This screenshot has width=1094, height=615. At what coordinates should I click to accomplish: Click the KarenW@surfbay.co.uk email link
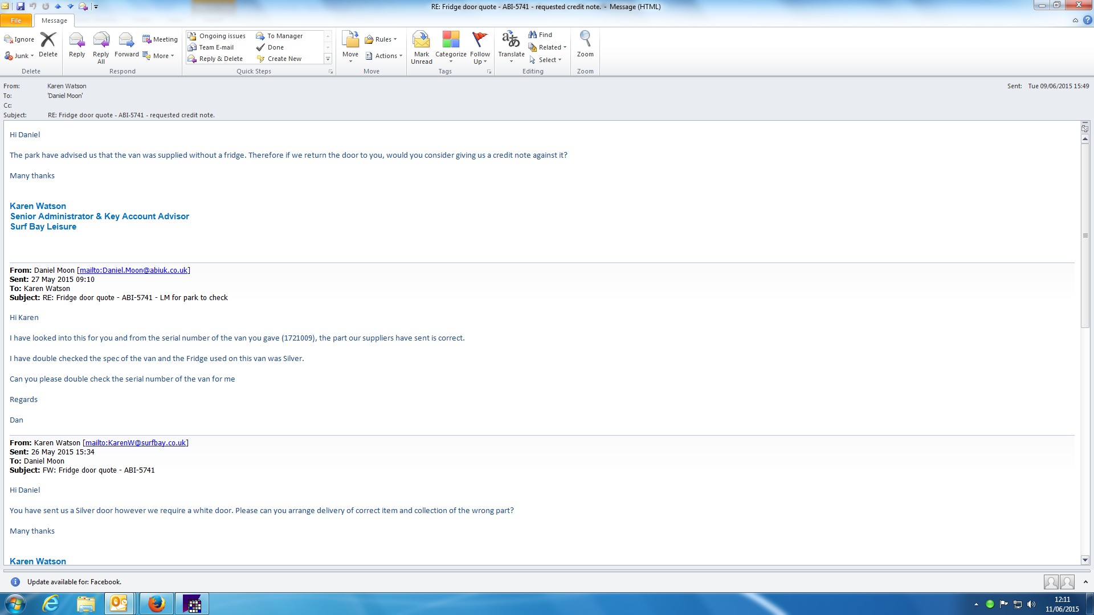tap(135, 443)
